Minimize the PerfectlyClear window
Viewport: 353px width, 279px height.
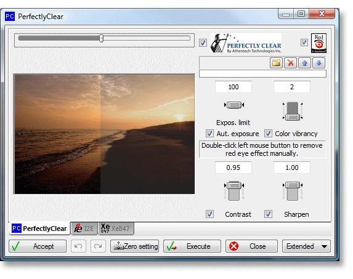coord(286,14)
